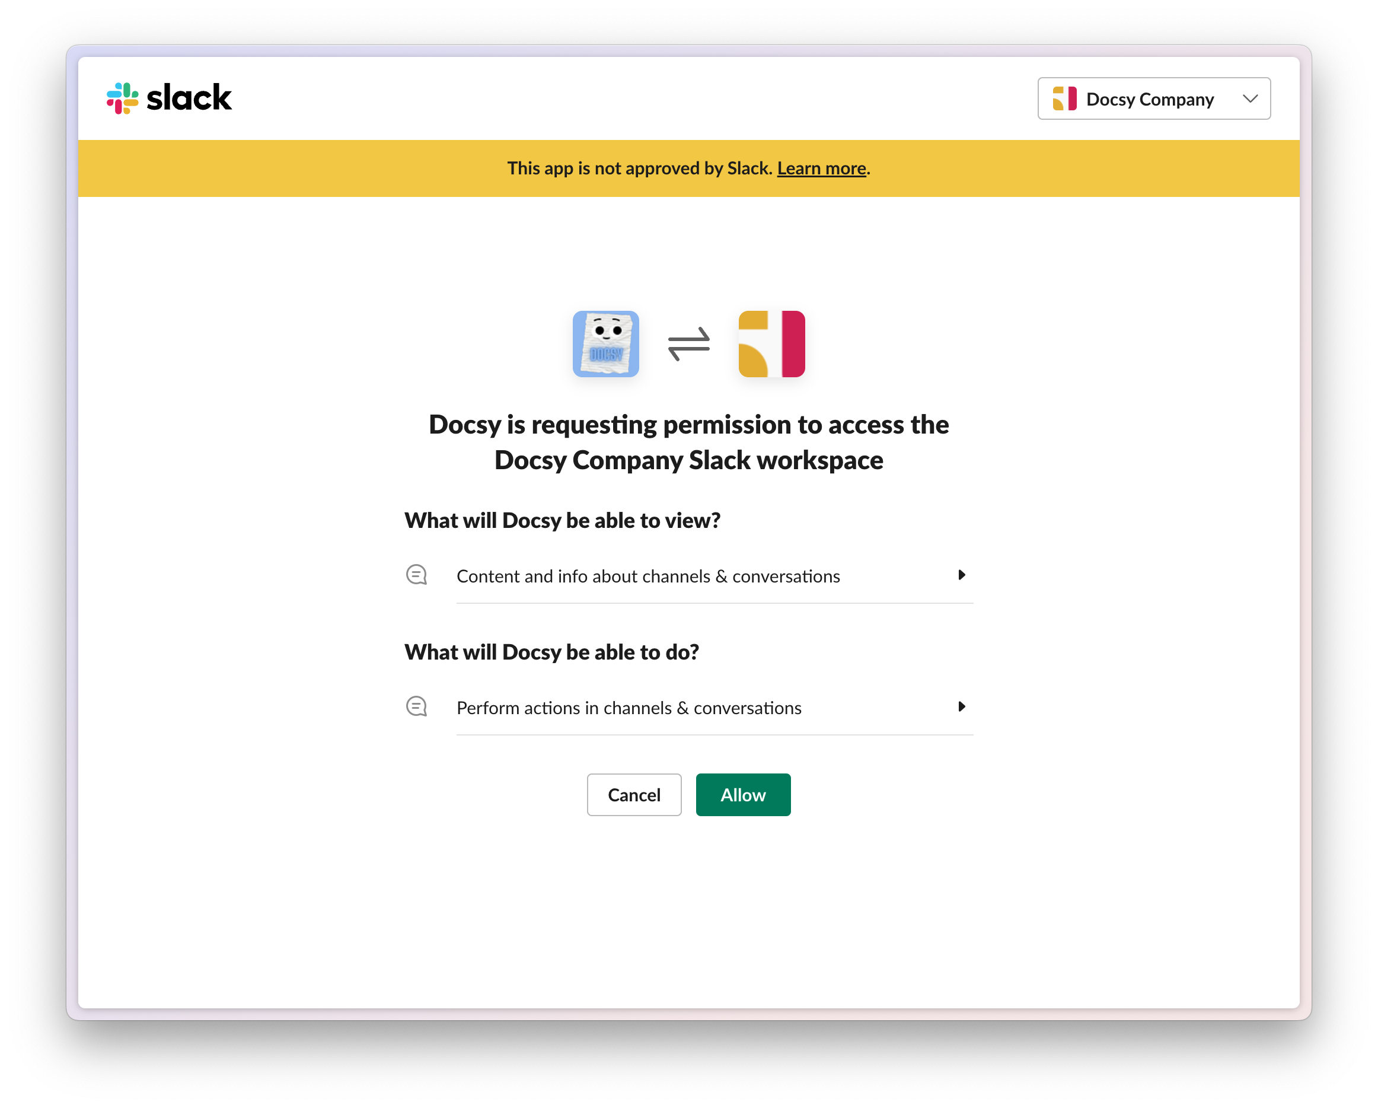The width and height of the screenshot is (1378, 1108).
Task: Cancel the permission request
Action: 634,795
